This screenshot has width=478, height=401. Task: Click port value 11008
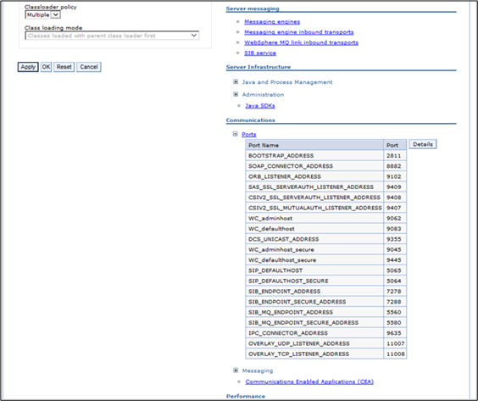click(x=396, y=354)
